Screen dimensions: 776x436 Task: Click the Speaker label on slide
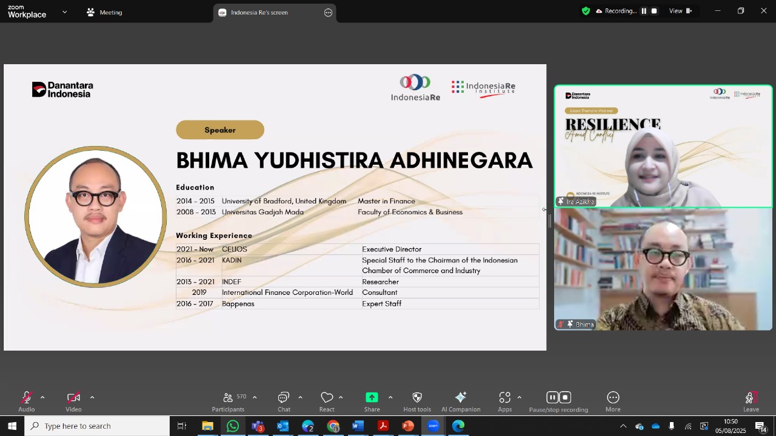(220, 130)
